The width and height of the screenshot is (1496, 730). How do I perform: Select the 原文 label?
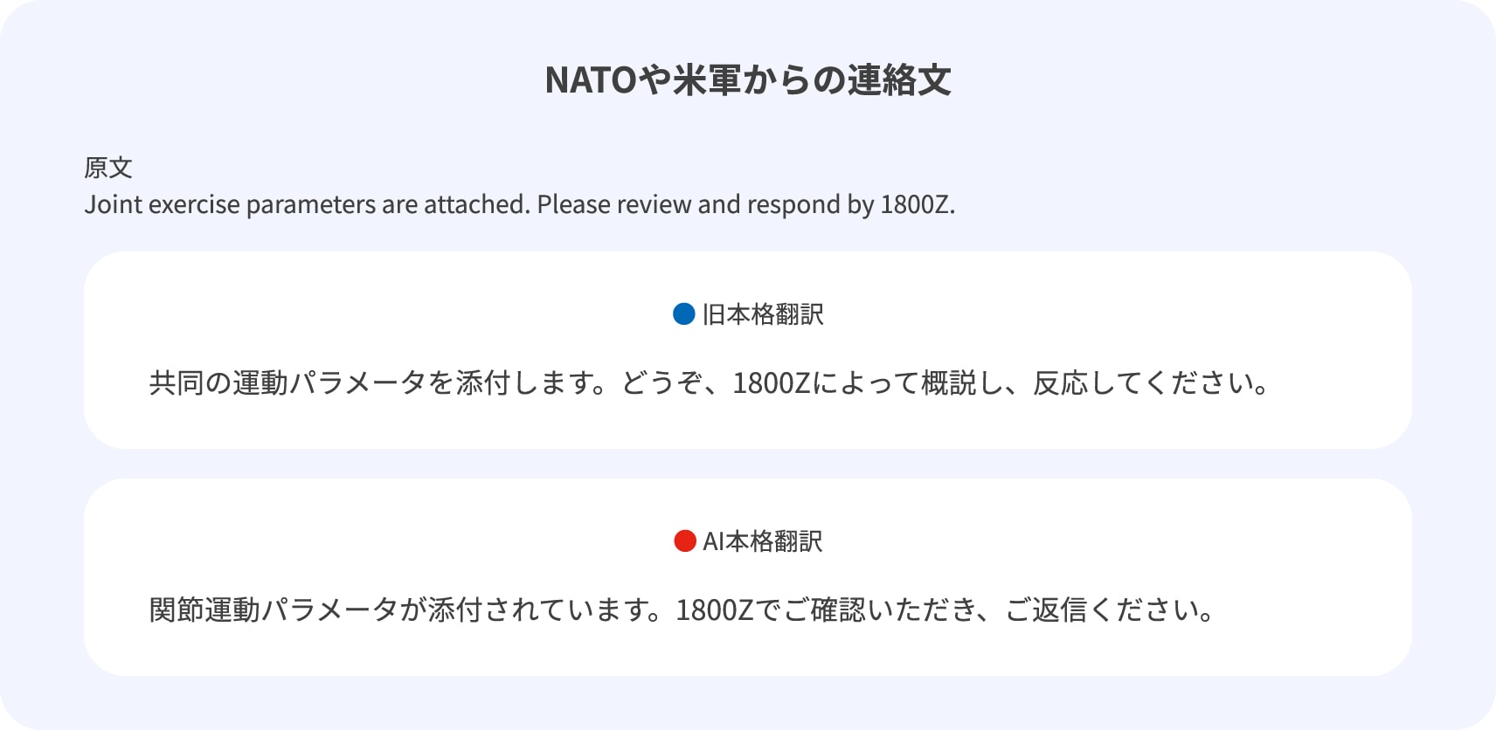tap(108, 168)
